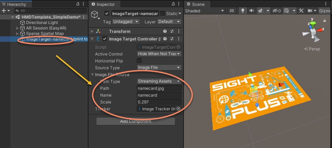This screenshot has width=332, height=148.
Task: Open the Source Type Image File dropdown
Action: pyautogui.click(x=159, y=67)
